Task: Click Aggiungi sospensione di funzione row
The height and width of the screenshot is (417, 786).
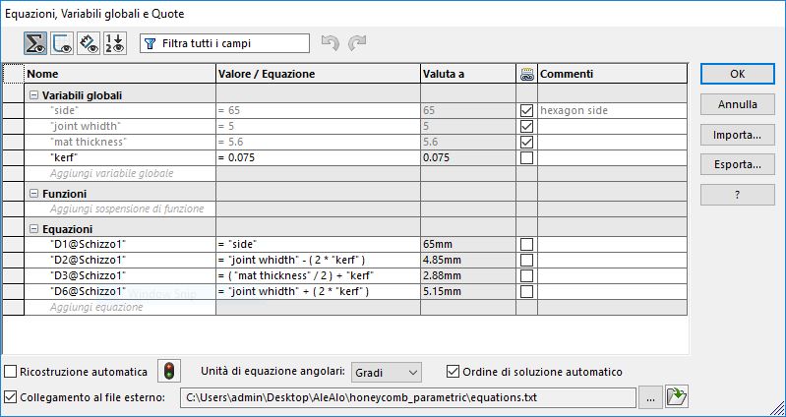Action: pyautogui.click(x=120, y=208)
